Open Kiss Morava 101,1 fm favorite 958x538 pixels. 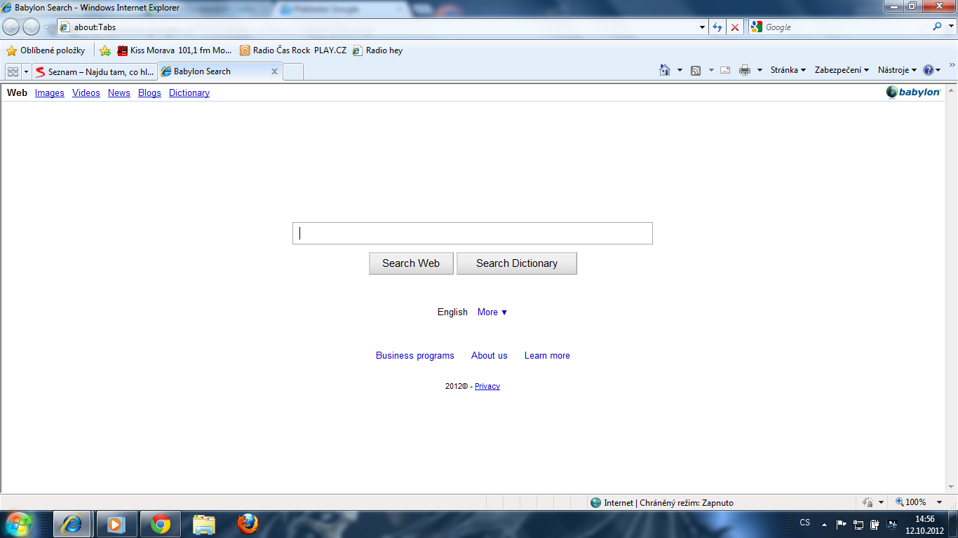click(x=175, y=50)
